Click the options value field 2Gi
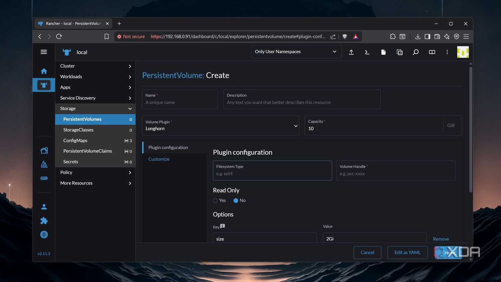501x282 pixels. 375,238
